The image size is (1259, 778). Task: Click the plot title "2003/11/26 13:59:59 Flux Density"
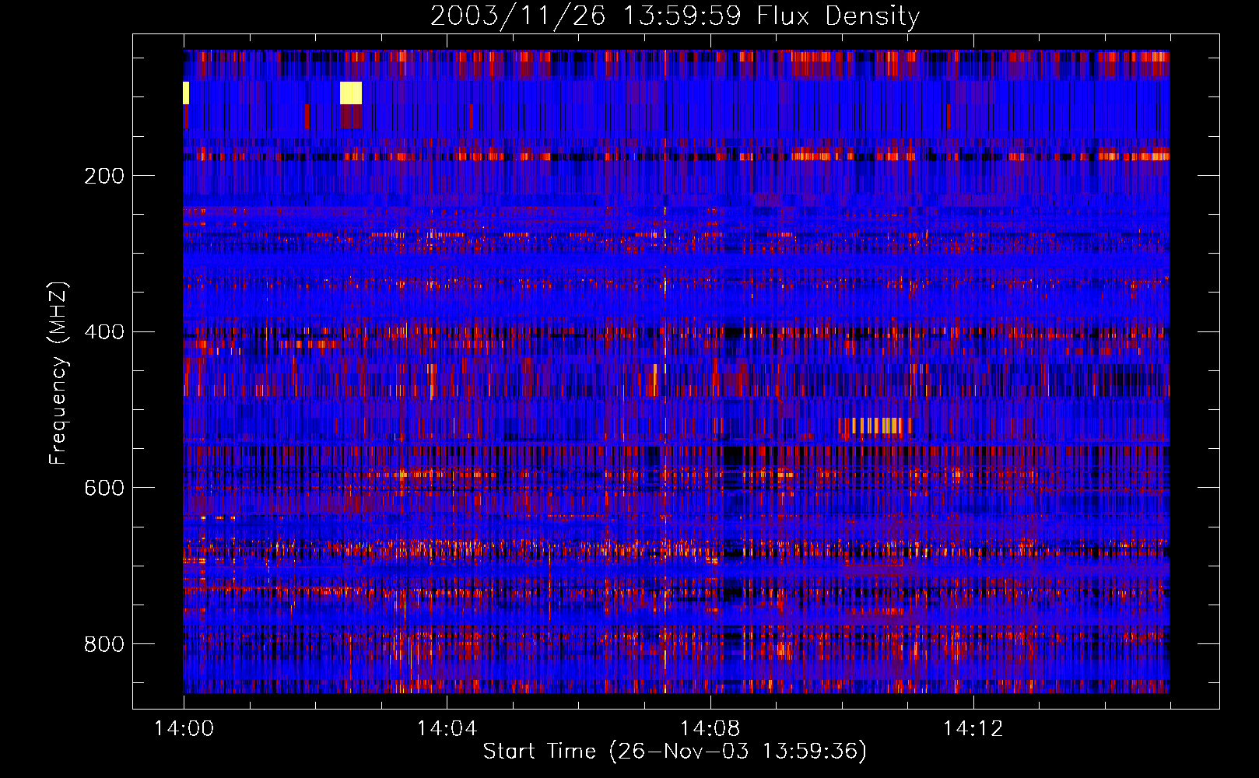pos(675,16)
